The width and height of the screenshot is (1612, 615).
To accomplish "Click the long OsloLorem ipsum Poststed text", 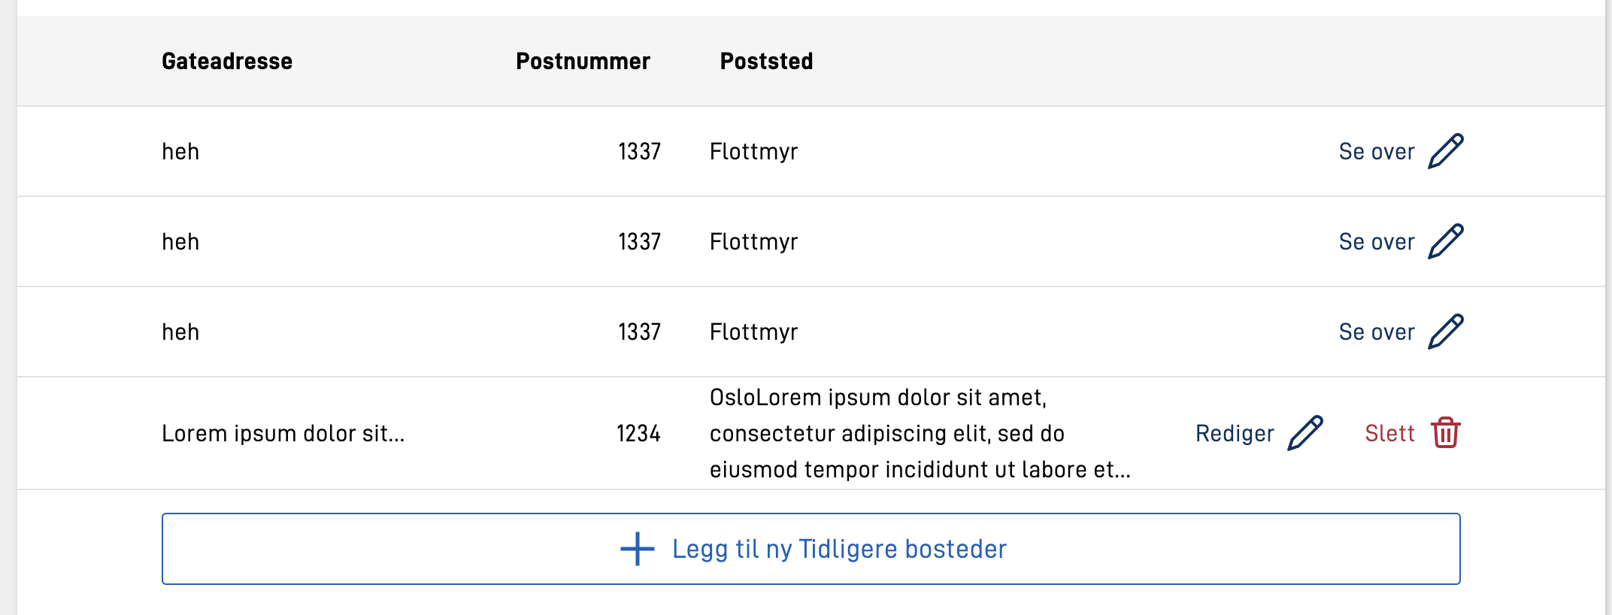I will (x=919, y=434).
